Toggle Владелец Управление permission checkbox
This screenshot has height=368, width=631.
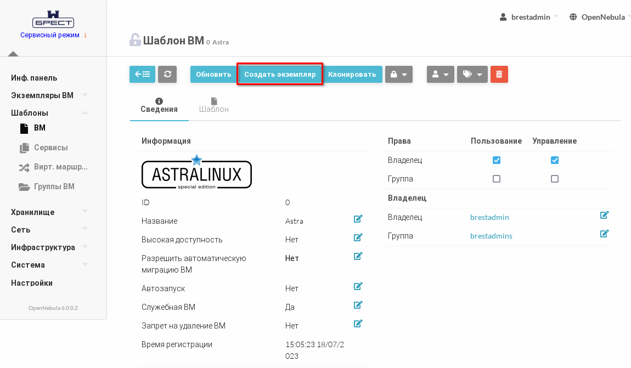click(555, 160)
